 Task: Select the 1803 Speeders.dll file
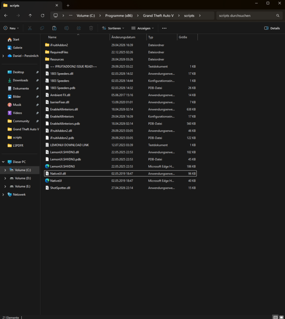(x=120, y=74)
